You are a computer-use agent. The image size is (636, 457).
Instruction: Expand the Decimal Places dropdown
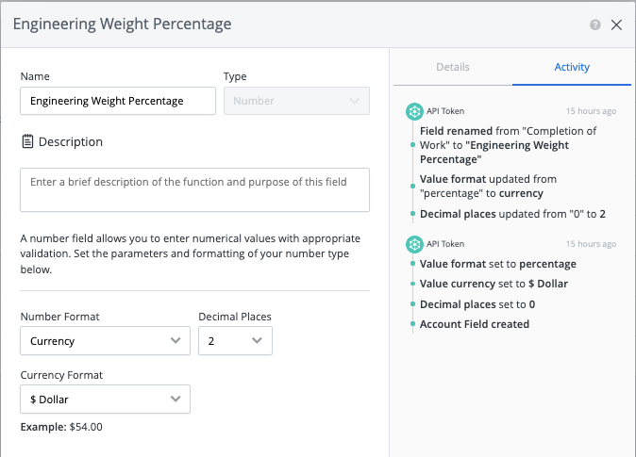pos(235,341)
